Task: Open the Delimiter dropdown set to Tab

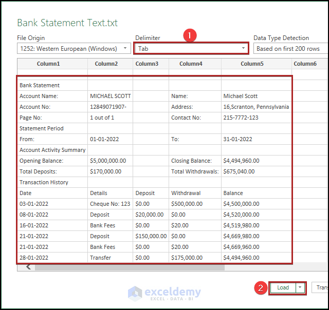Action: [x=191, y=48]
